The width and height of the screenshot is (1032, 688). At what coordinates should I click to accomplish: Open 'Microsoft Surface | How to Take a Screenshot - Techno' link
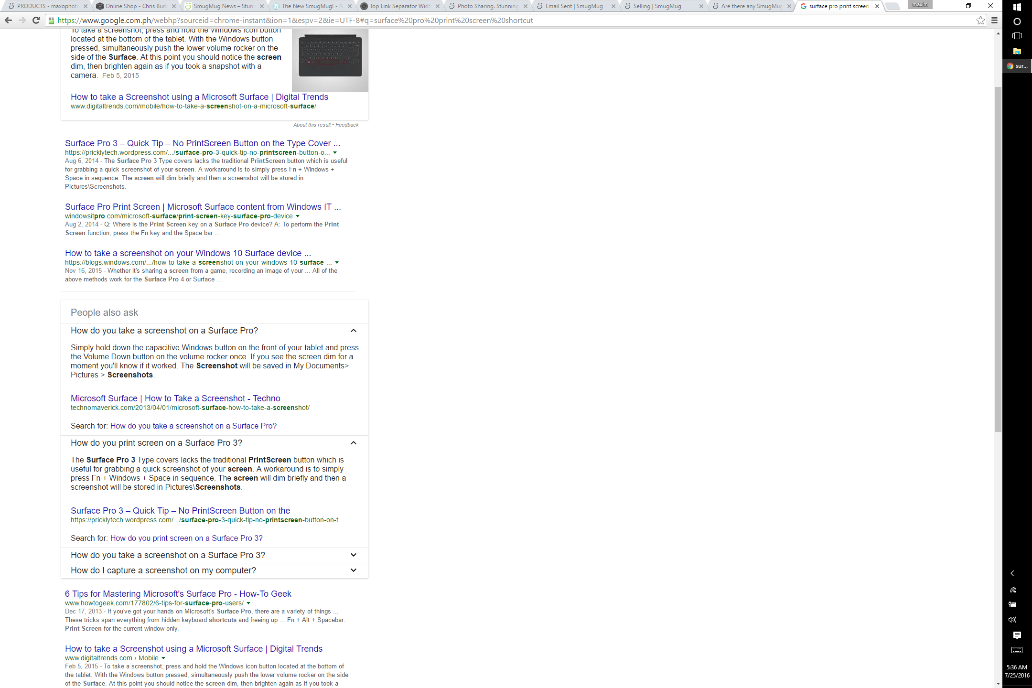pyautogui.click(x=175, y=398)
